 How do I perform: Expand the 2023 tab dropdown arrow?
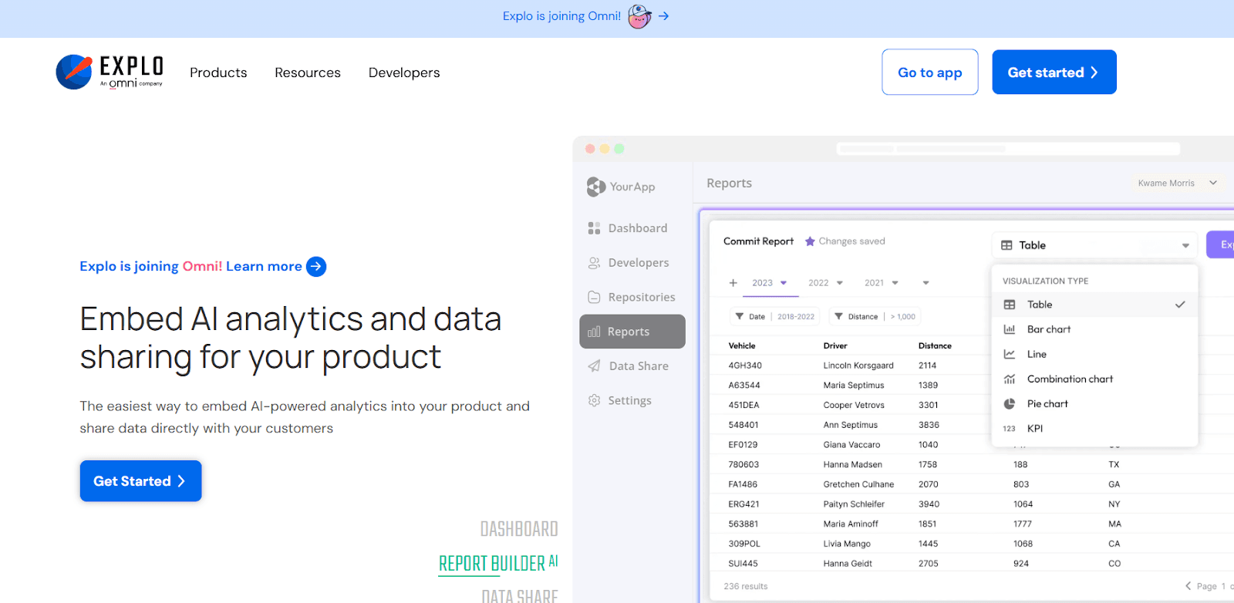784,283
